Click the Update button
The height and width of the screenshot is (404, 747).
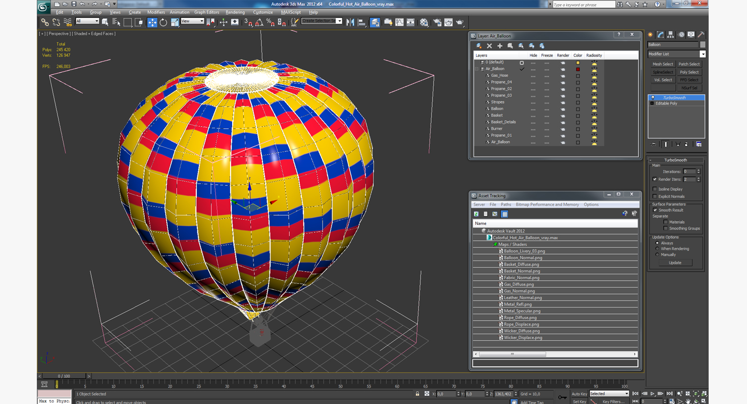click(675, 263)
